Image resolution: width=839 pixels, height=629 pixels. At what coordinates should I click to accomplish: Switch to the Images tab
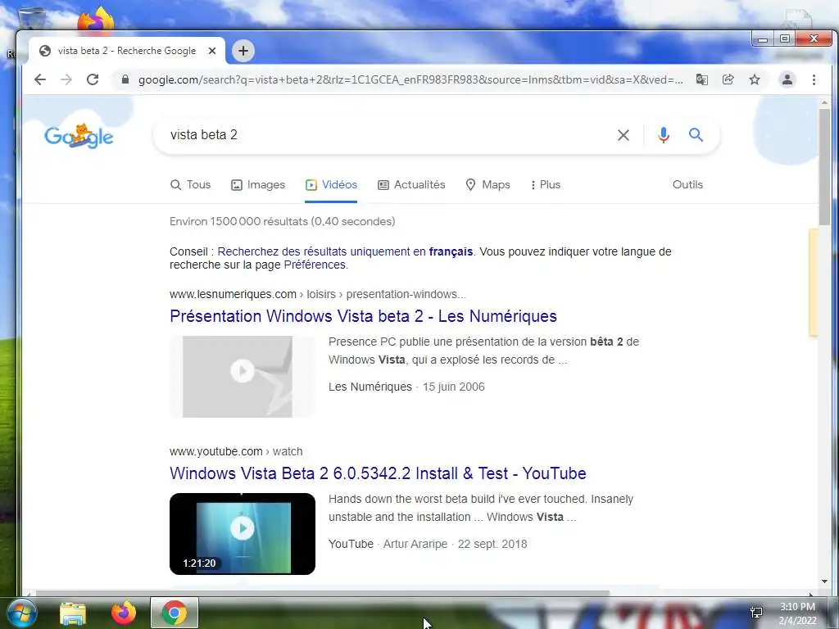258,184
